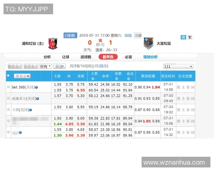
Task: Switch to traditional Chinese with 繁 icon
Action: click(190, 37)
